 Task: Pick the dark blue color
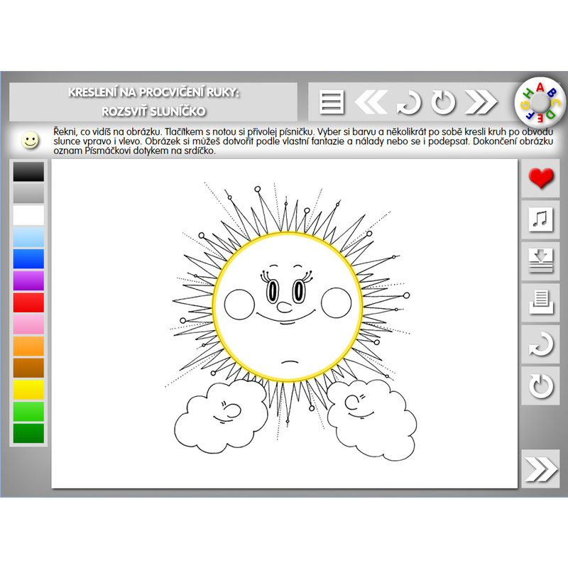28,258
